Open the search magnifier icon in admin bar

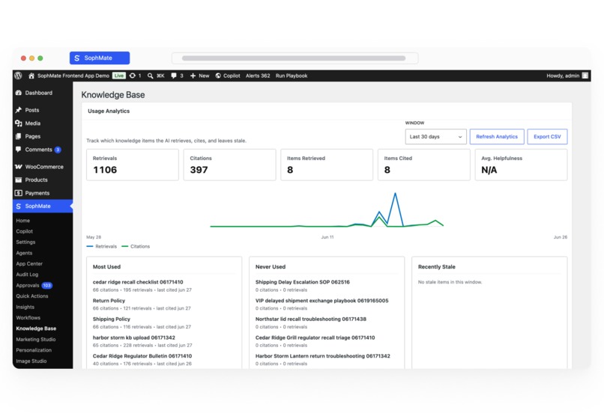point(150,76)
